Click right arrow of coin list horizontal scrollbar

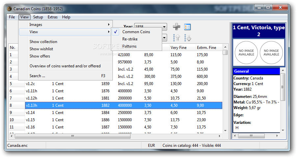coord(220,136)
